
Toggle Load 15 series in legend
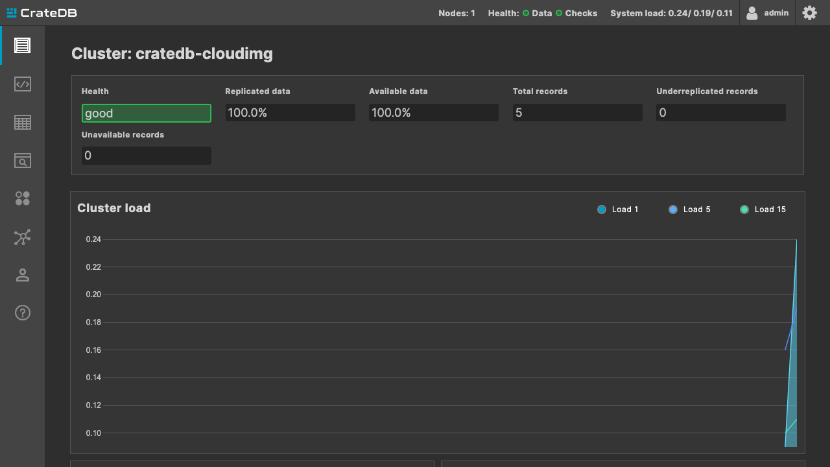pyautogui.click(x=763, y=210)
